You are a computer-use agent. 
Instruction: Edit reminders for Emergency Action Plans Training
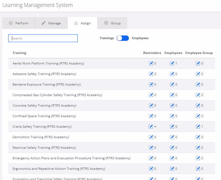pos(151,158)
